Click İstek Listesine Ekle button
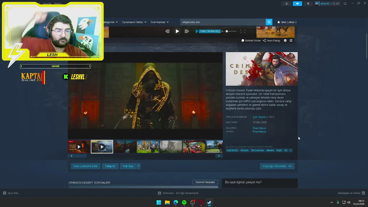This screenshot has width=368, height=207. (85, 166)
